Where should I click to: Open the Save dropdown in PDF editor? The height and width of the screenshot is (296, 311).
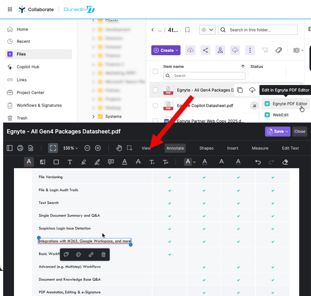coord(278,131)
